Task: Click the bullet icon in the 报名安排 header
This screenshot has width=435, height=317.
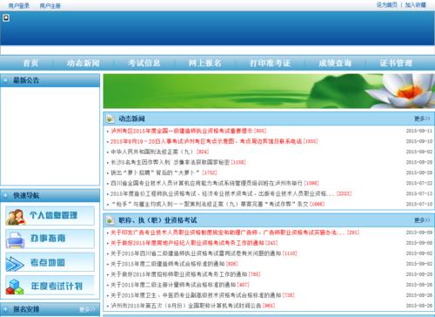Action: click(x=5, y=309)
